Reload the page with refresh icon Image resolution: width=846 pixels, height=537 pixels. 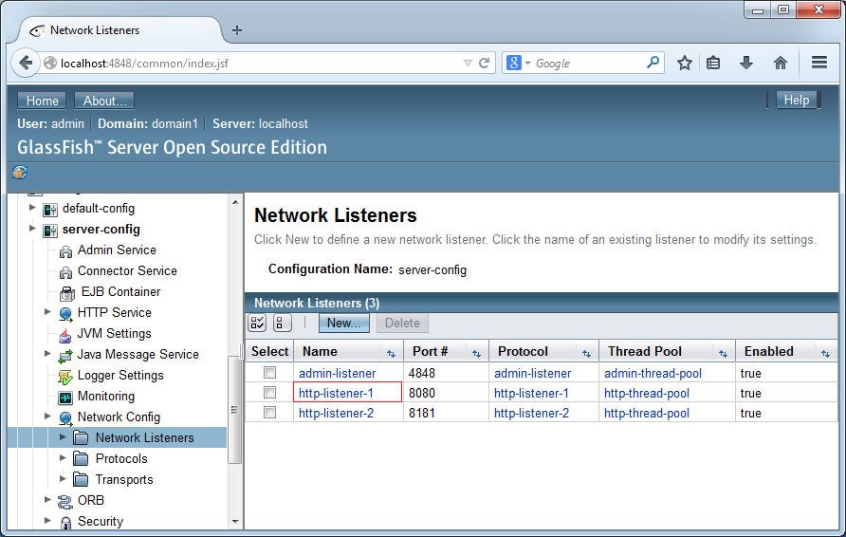[x=485, y=64]
